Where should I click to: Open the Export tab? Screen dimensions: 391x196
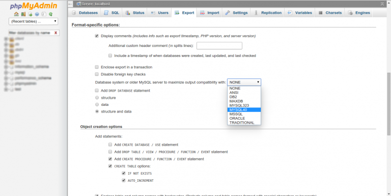tap(184, 13)
